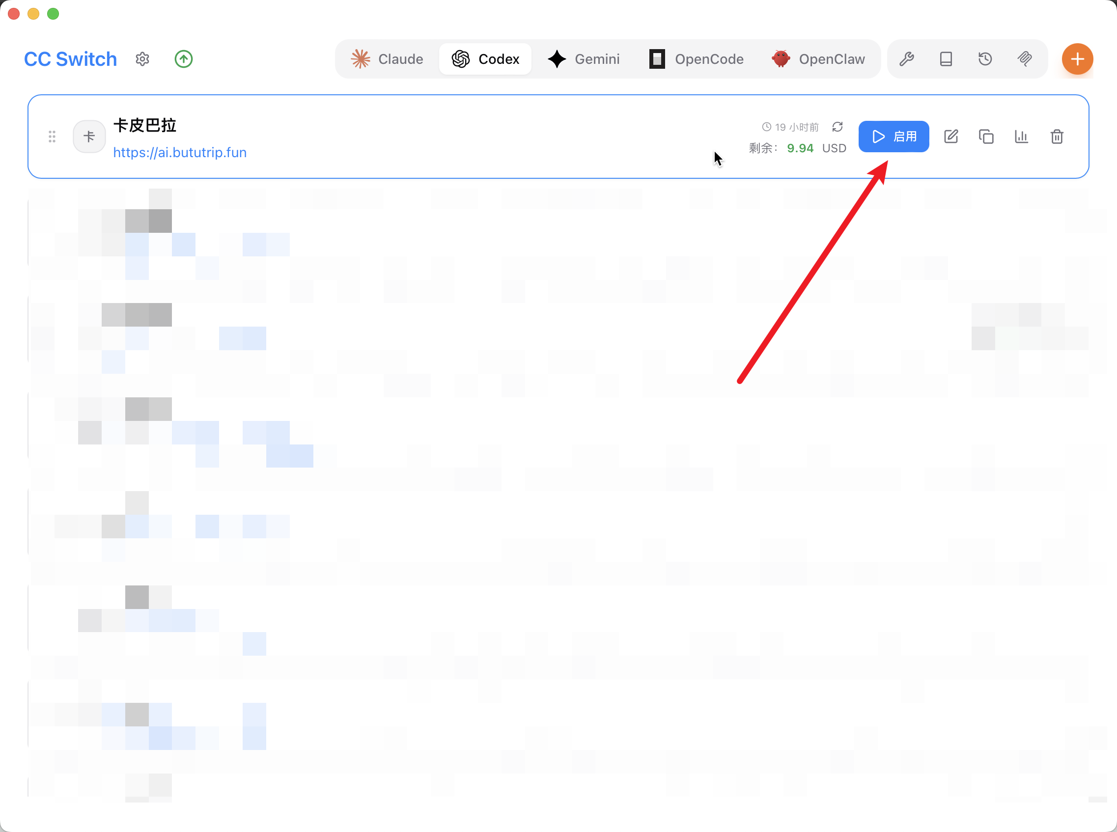This screenshot has height=832, width=1117.
Task: Delete the 卡皮巴拉 provider
Action: point(1057,137)
